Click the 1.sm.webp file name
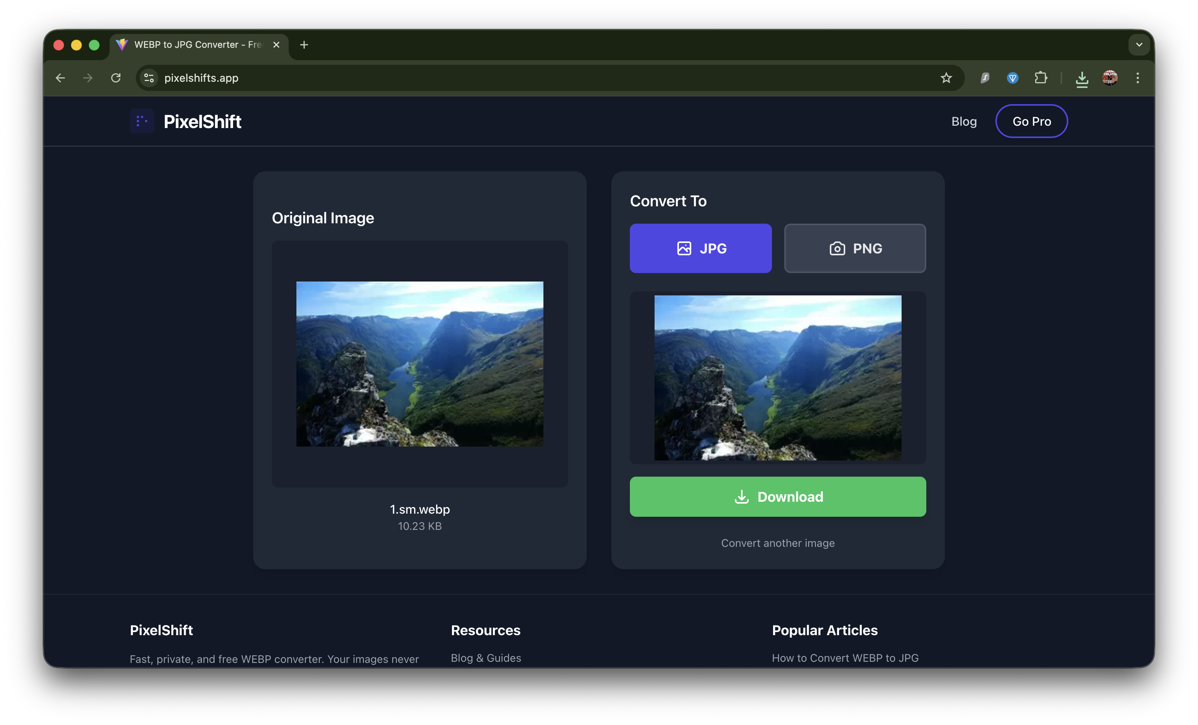The image size is (1198, 725). [420, 509]
